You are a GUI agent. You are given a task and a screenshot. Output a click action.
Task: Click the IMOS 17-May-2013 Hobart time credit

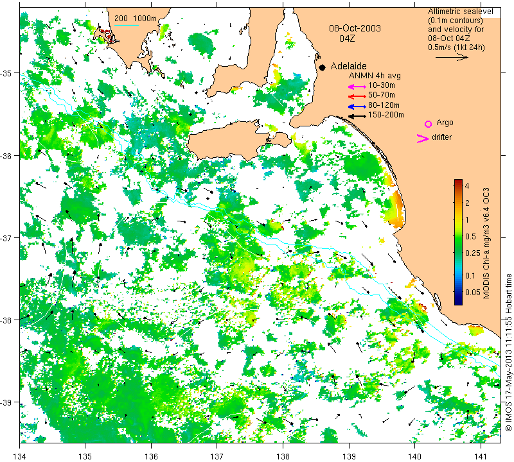[508, 352]
